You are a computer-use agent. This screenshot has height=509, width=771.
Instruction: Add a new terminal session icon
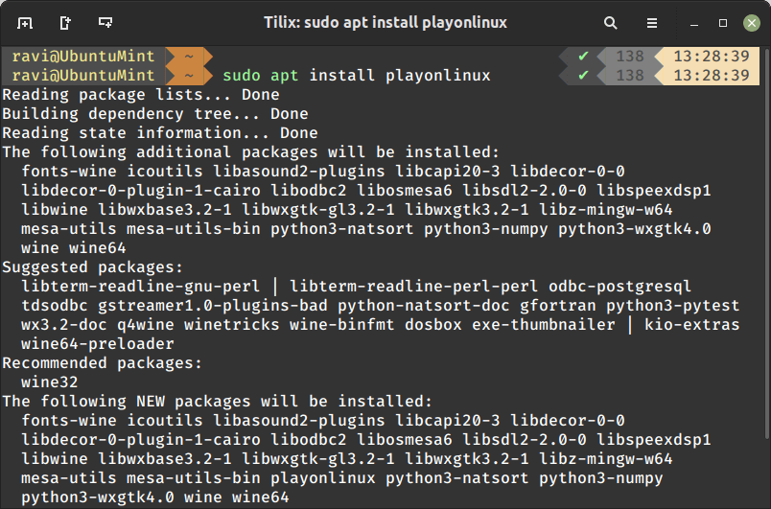(25, 23)
